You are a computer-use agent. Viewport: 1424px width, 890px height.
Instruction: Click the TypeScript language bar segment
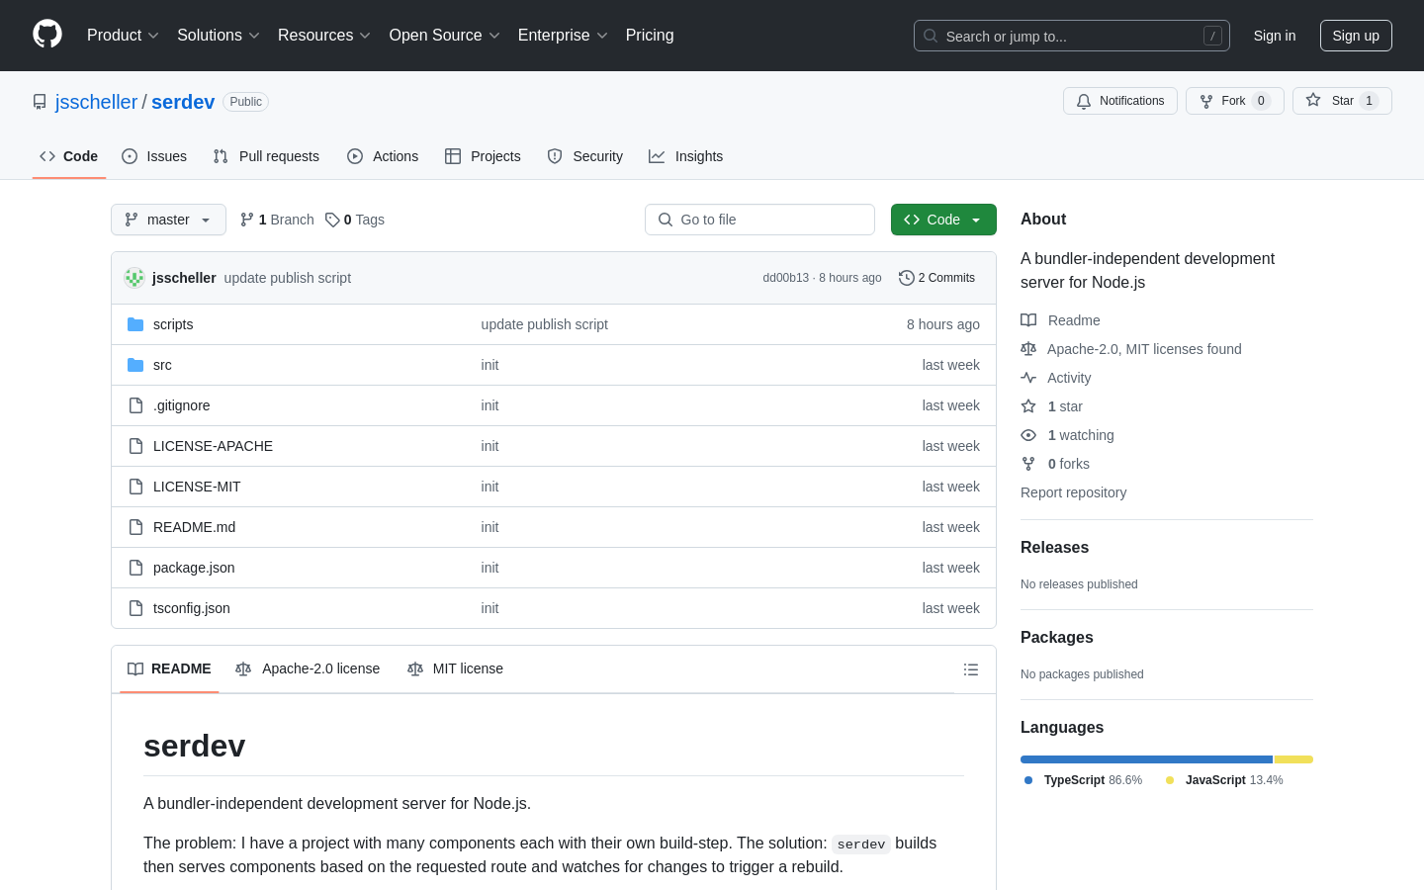[x=1146, y=759]
